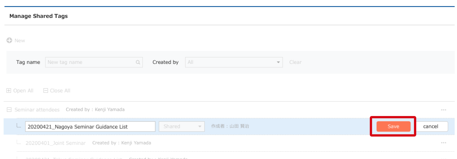Open more options for 20200401_Joint Seminar
Image resolution: width=457 pixels, height=159 pixels.
click(x=443, y=143)
